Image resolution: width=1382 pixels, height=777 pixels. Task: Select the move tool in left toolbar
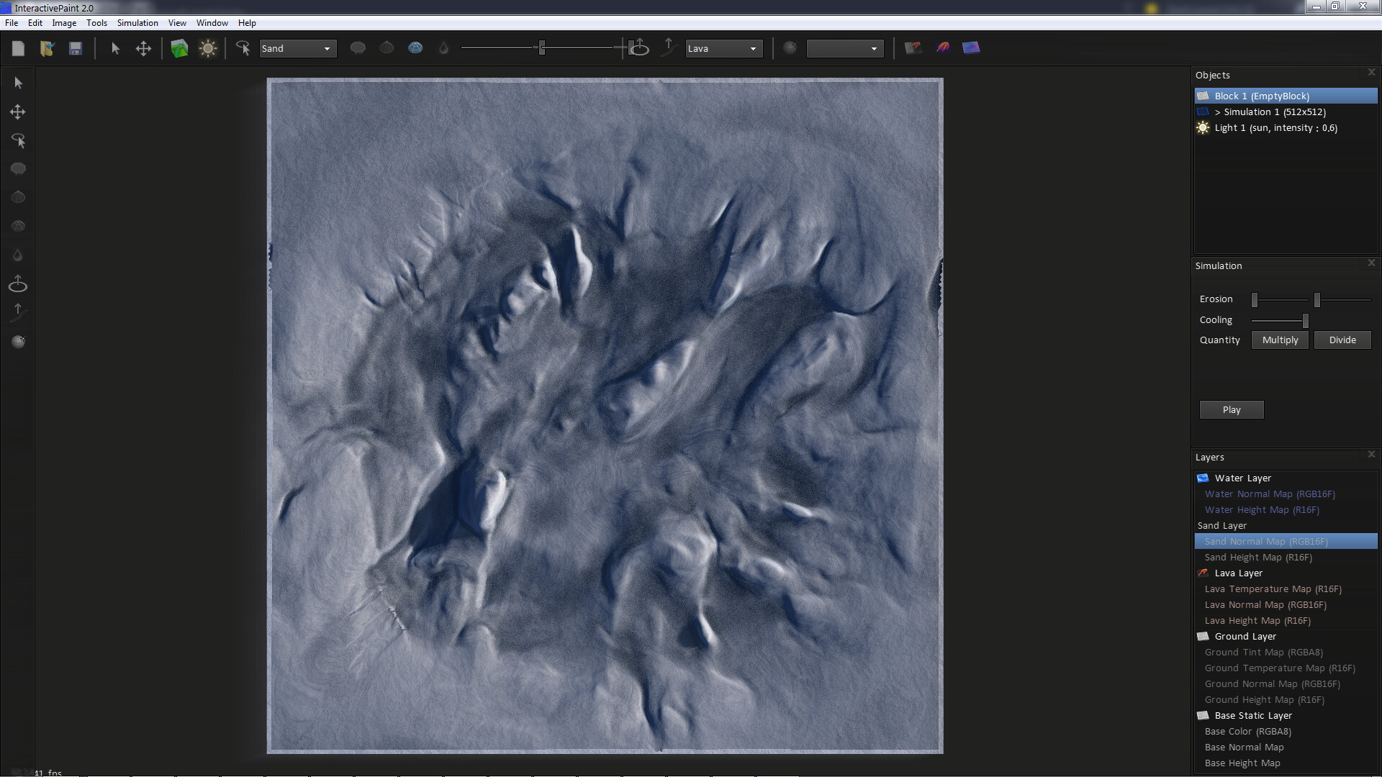point(17,112)
